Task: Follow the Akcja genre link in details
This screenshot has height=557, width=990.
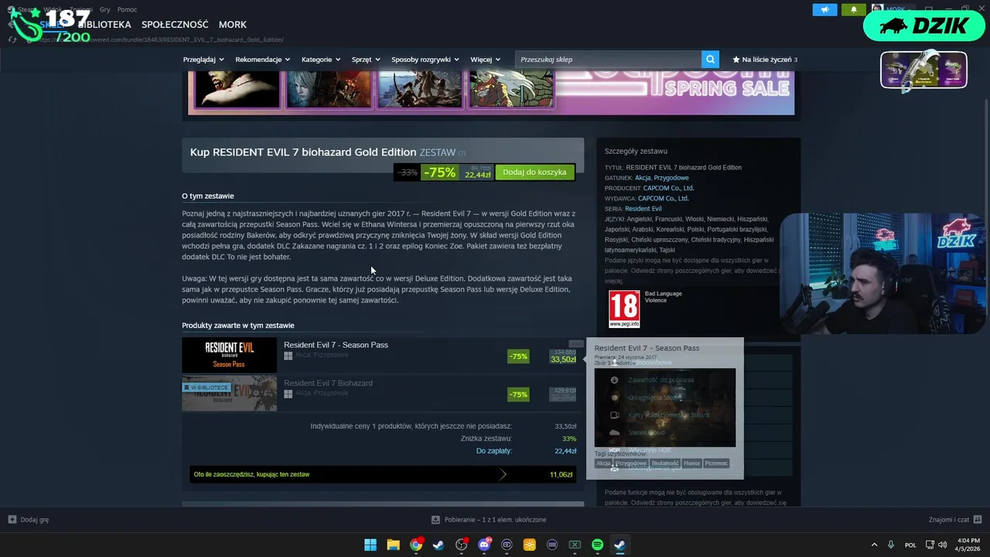Action: [642, 178]
